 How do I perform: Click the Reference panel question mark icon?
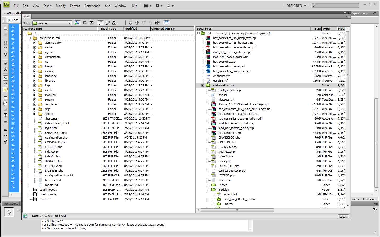click(9, 212)
